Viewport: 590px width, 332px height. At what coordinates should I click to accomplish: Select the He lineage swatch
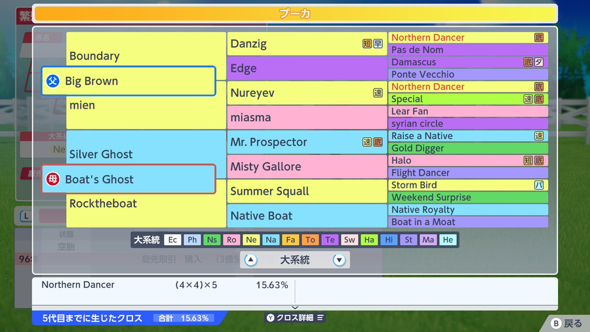(x=448, y=239)
